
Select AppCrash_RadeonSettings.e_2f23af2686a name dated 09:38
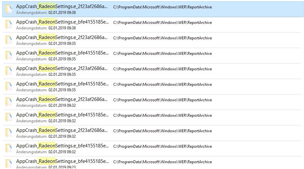[62, 6]
